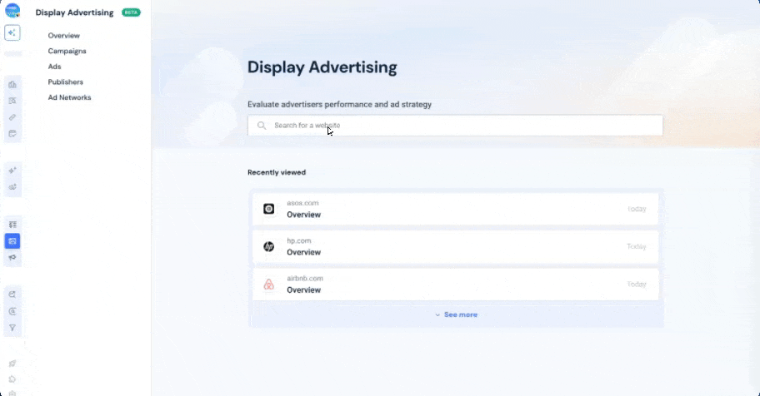Click the airbnb.com site logo
The width and height of the screenshot is (760, 396).
[x=269, y=285]
